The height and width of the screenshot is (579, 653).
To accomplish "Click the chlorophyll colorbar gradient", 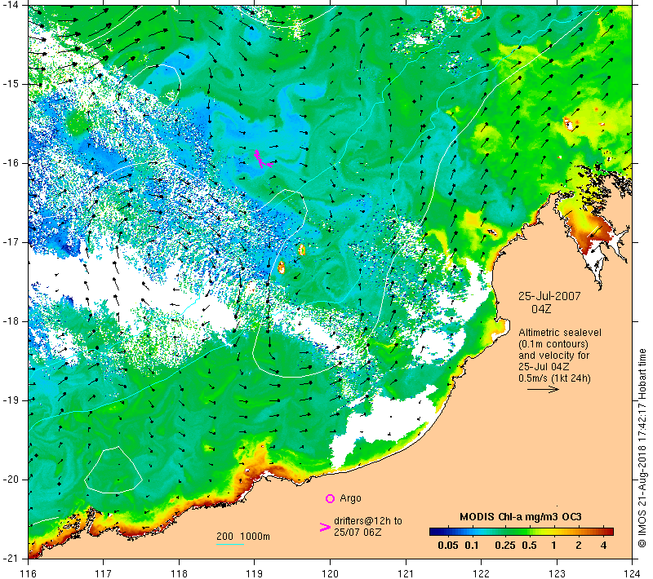I will click(x=522, y=531).
